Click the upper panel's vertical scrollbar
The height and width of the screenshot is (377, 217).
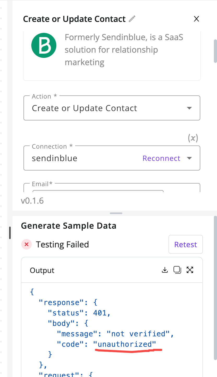[x=215, y=51]
